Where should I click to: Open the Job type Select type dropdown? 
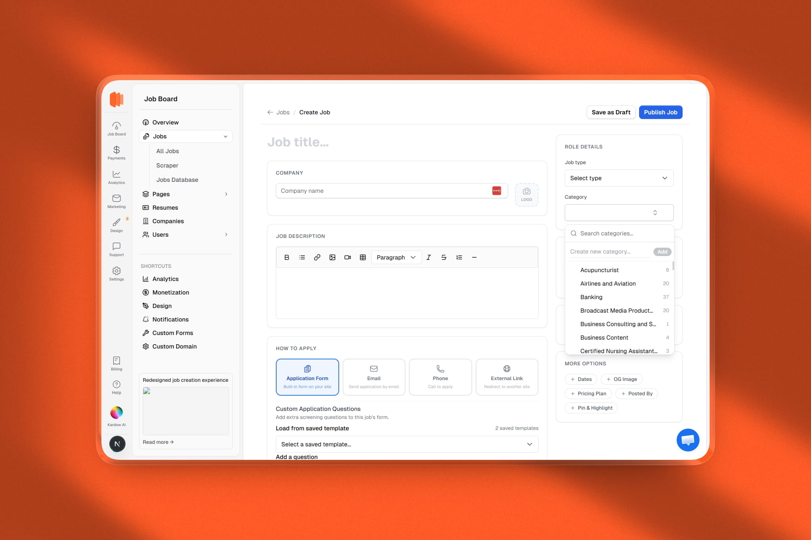[x=619, y=178]
